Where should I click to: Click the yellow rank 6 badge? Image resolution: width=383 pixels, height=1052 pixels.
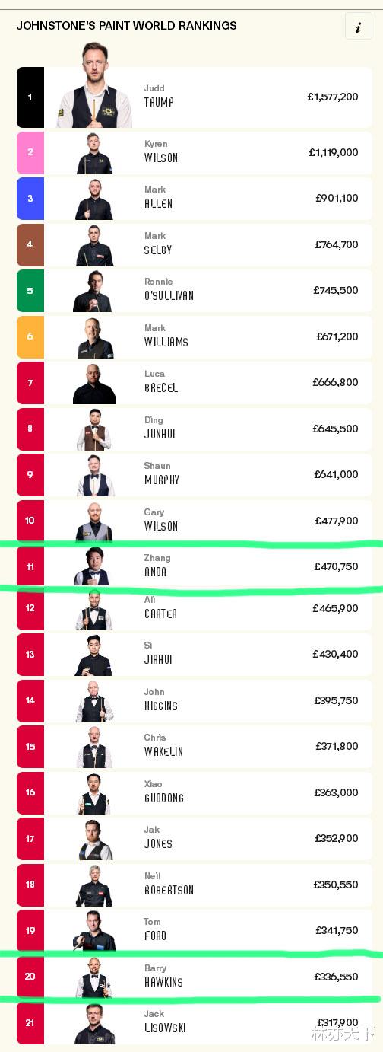30,337
